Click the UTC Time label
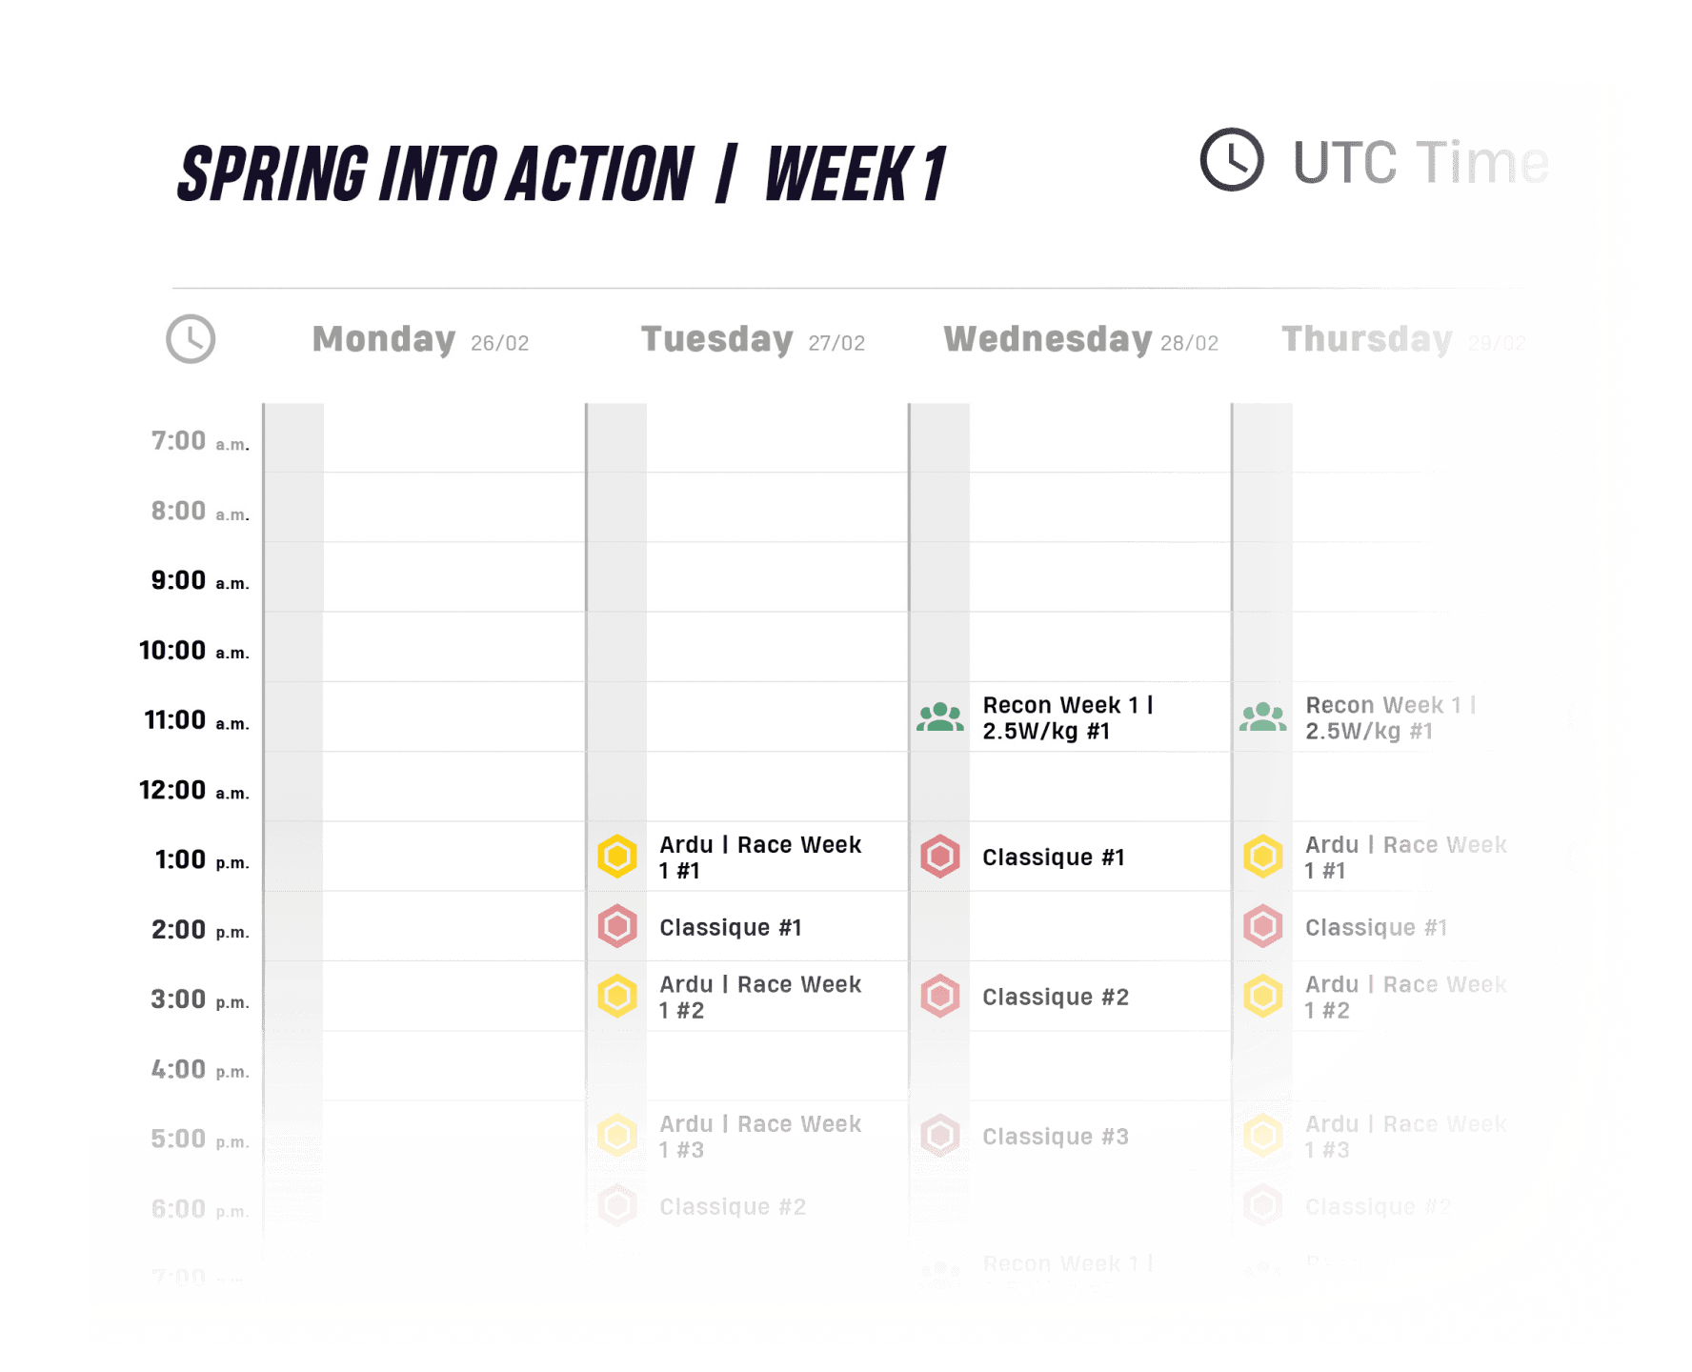1692x1372 pixels. click(x=1420, y=162)
